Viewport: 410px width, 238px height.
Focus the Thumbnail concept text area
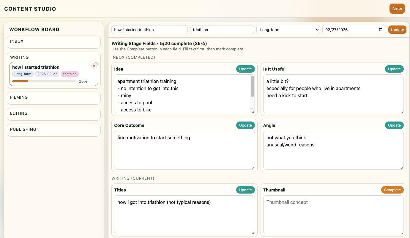click(333, 215)
